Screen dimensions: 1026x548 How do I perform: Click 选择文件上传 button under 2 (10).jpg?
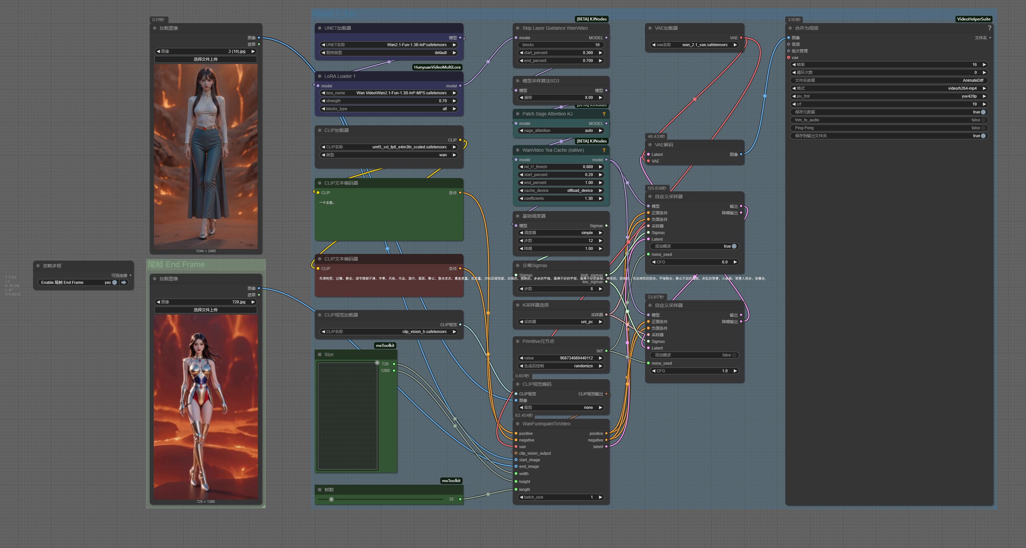click(x=206, y=59)
